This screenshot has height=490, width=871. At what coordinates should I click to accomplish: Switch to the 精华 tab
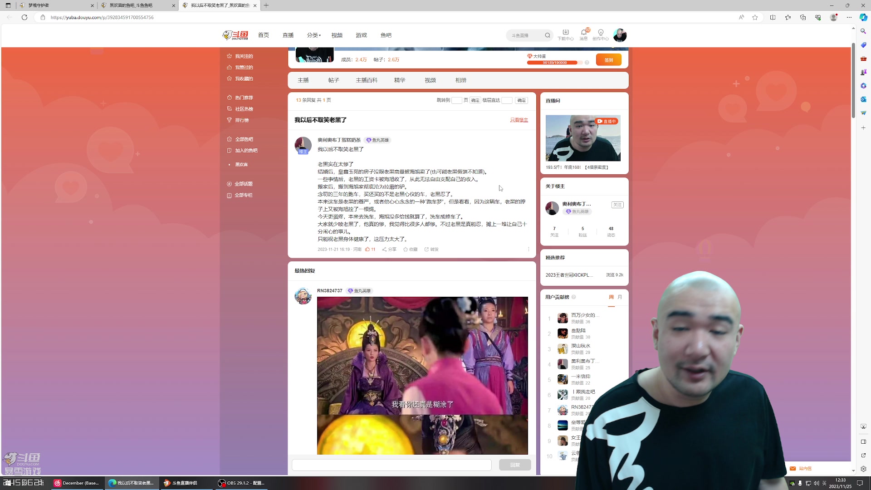click(x=400, y=80)
